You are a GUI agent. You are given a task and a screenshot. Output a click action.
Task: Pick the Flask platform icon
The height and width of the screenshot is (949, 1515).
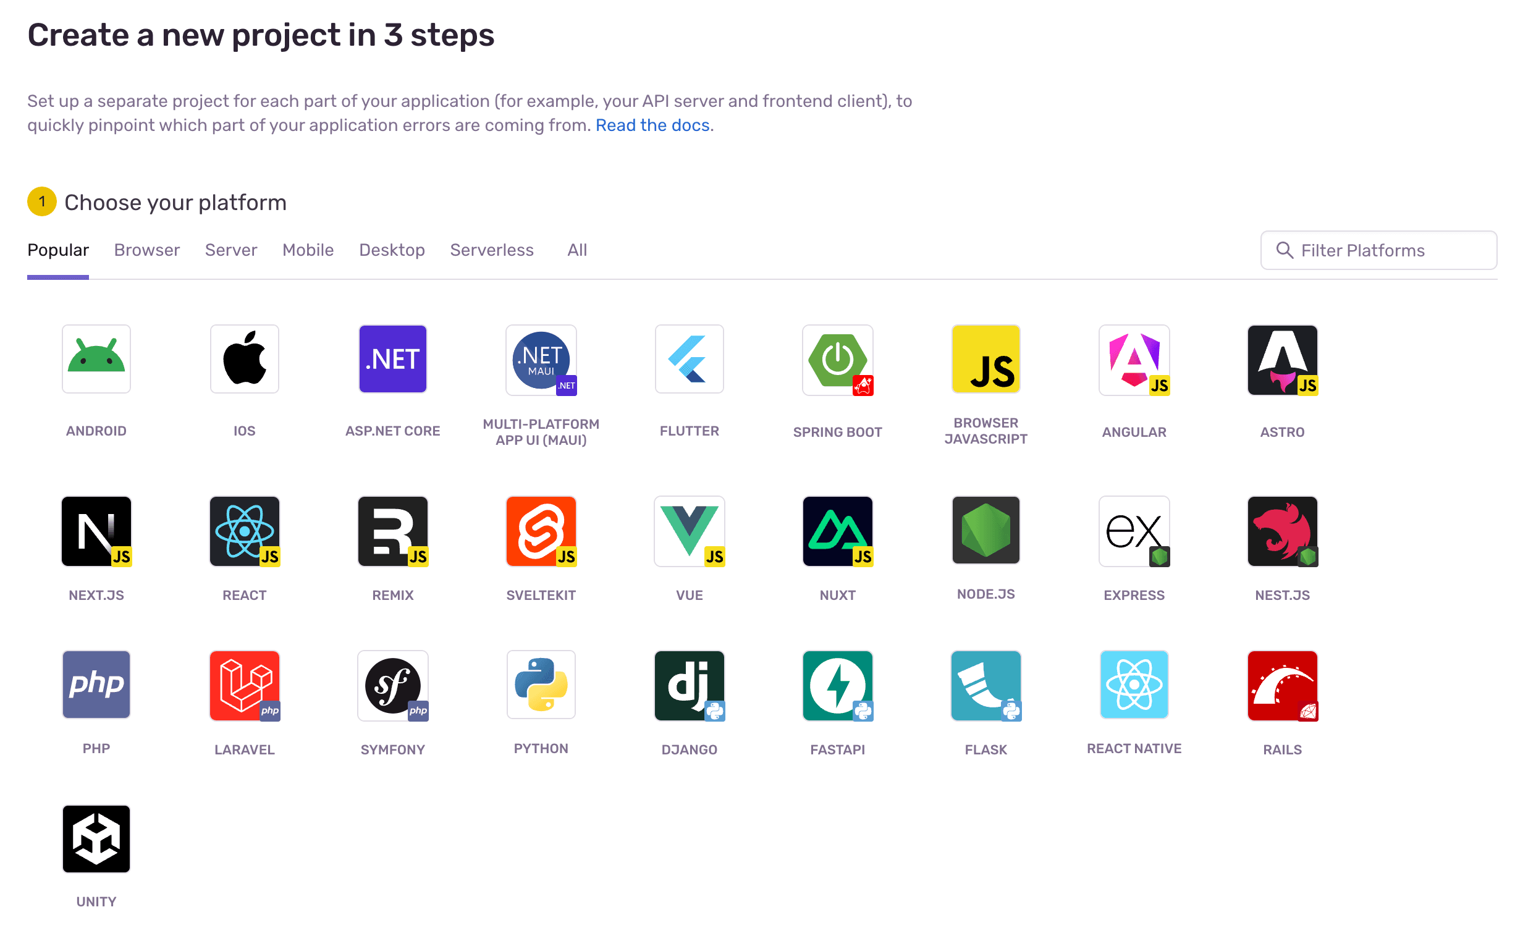[x=985, y=685]
